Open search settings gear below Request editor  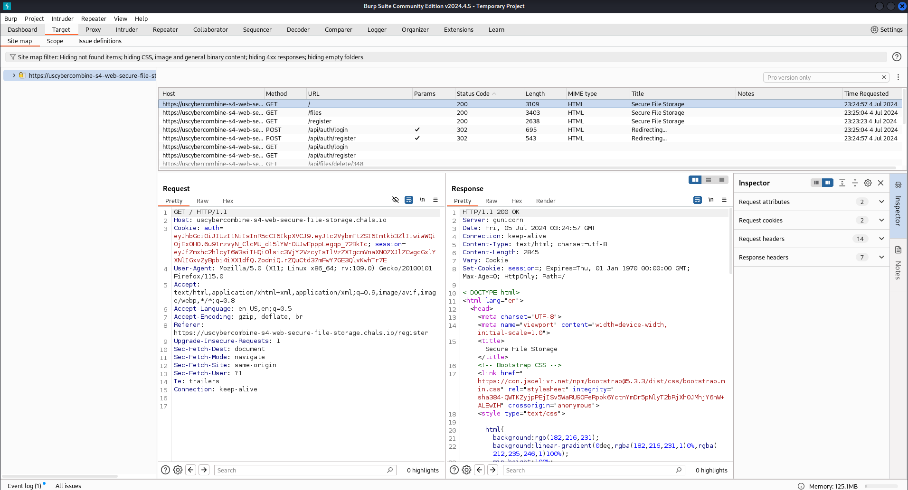click(x=178, y=470)
